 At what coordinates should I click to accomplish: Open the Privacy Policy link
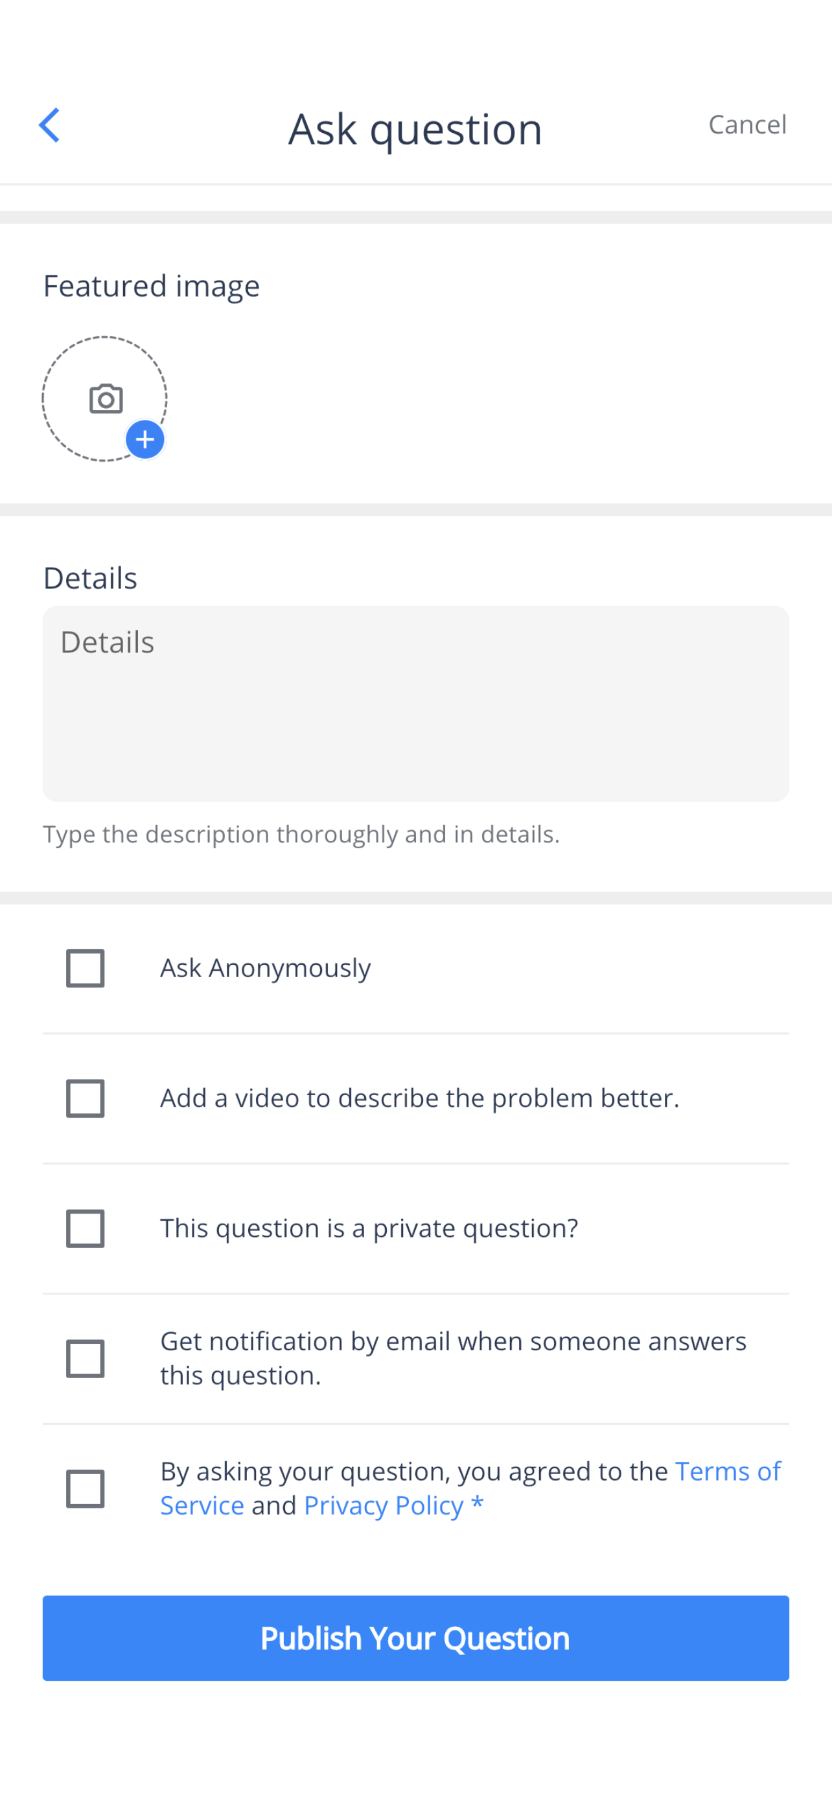point(384,1505)
